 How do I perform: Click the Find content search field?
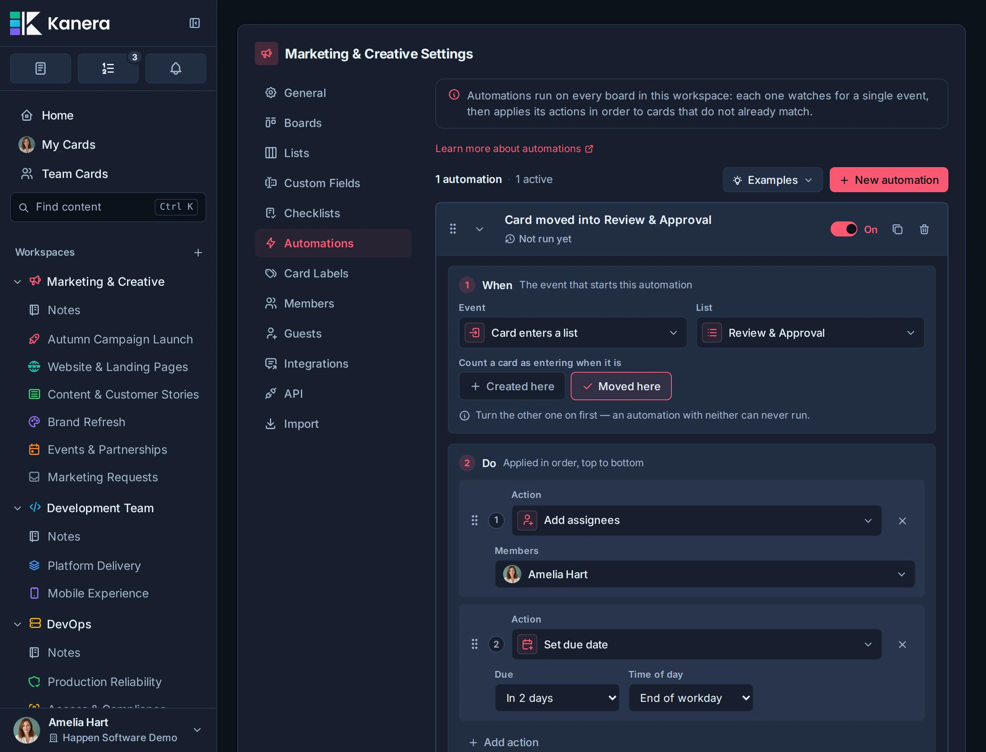point(108,207)
